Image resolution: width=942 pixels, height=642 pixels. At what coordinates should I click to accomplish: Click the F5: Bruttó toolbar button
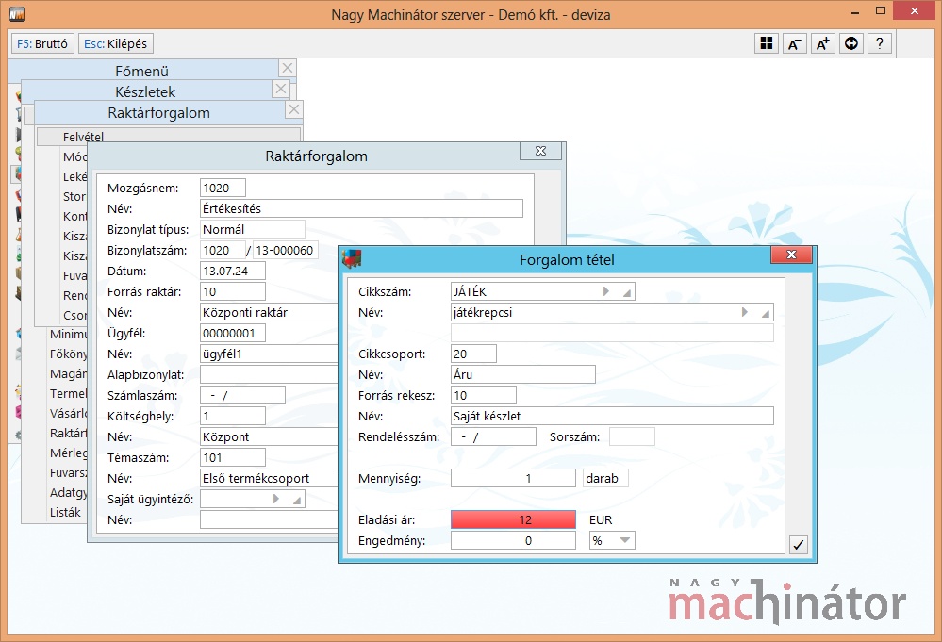[42, 44]
